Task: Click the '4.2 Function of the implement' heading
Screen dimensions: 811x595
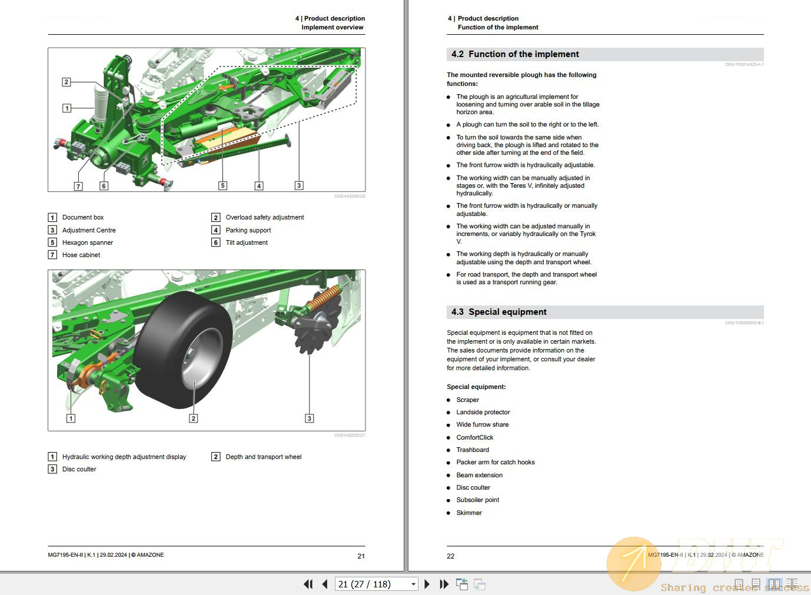Action: [x=515, y=54]
